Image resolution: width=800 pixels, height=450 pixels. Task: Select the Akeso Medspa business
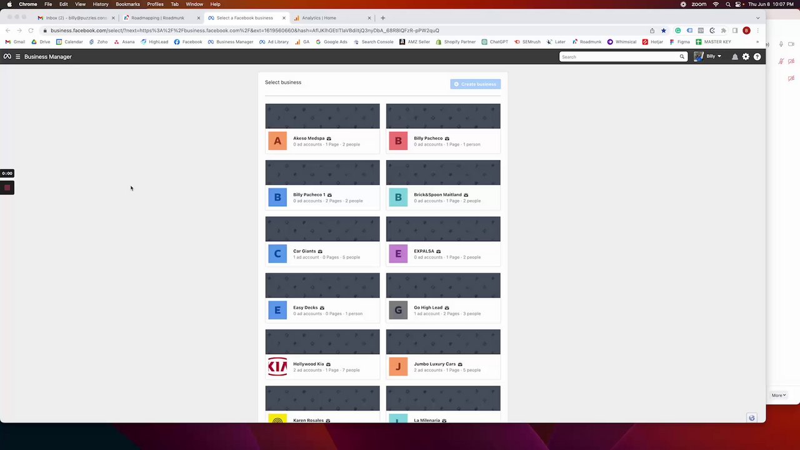pyautogui.click(x=322, y=128)
